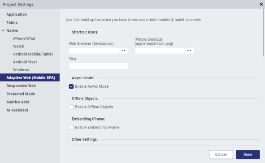The height and width of the screenshot is (163, 265).
Task: Click the Cancel button
Action: pos(221,154)
